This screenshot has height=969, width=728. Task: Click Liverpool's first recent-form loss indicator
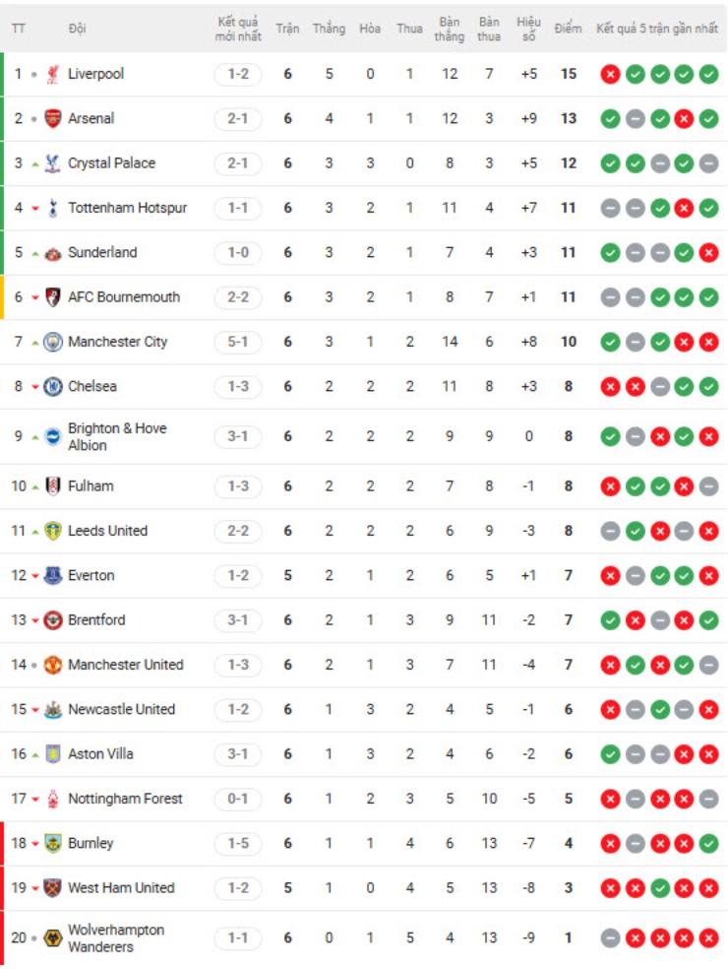coord(610,74)
